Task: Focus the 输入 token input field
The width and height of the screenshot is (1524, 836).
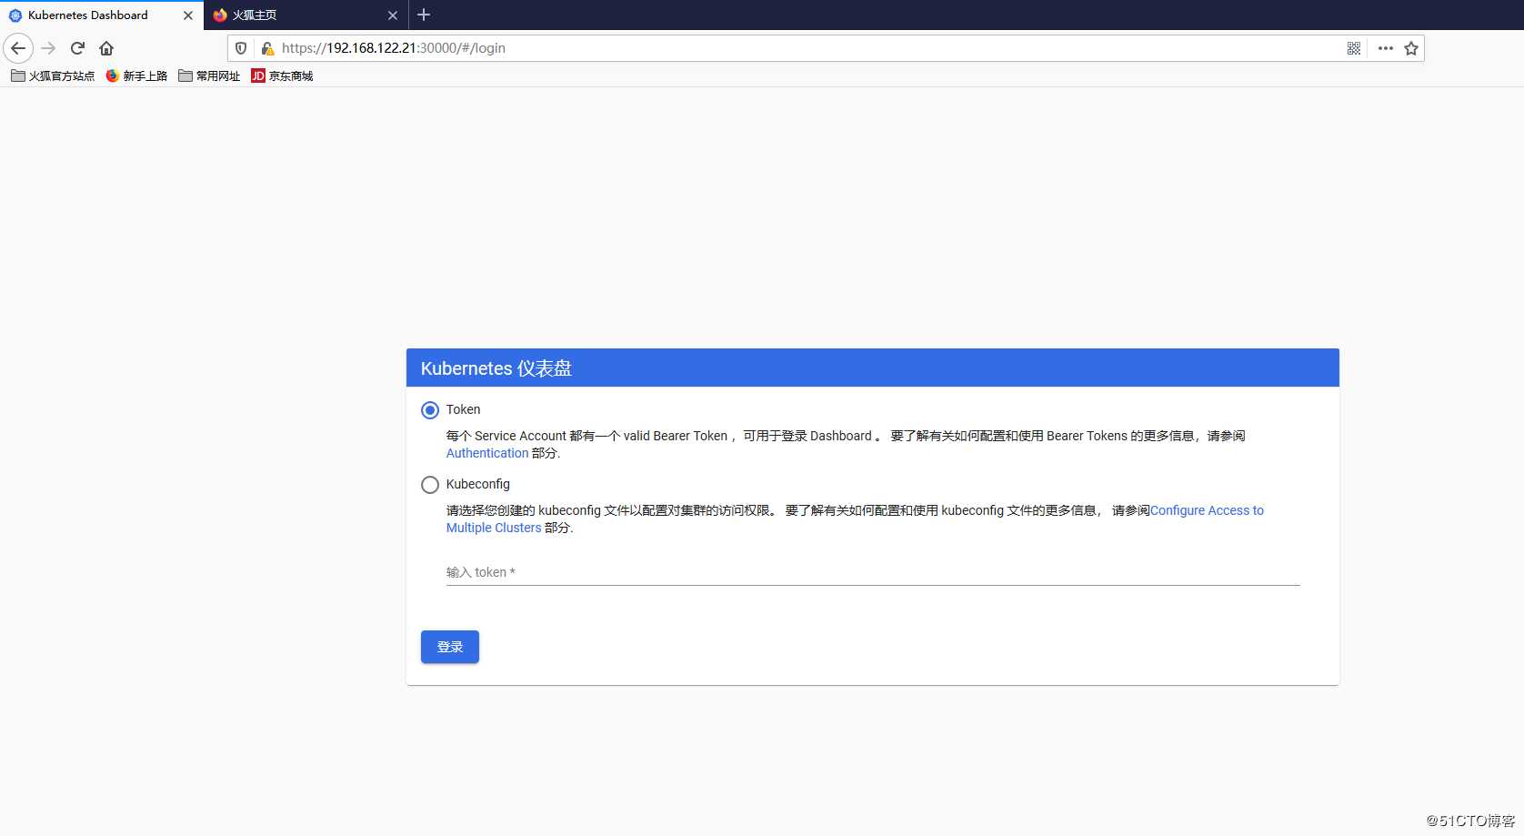Action: (873, 572)
